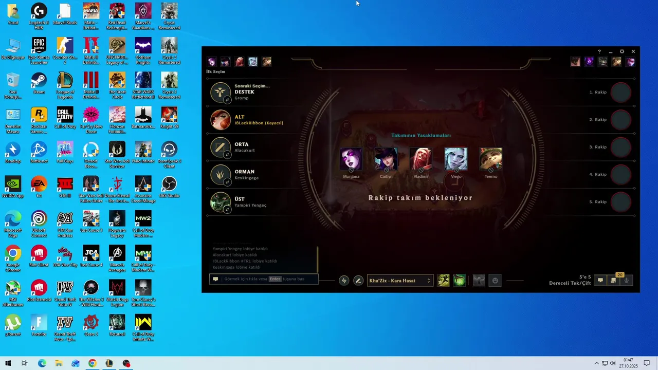This screenshot has width=658, height=370.
Task: Click the 1. Rakip enemy slot circle
Action: point(621,92)
